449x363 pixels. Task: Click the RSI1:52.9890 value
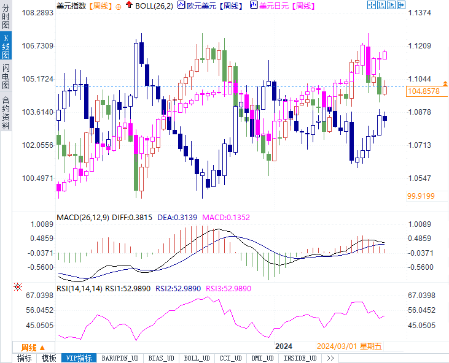(x=128, y=289)
